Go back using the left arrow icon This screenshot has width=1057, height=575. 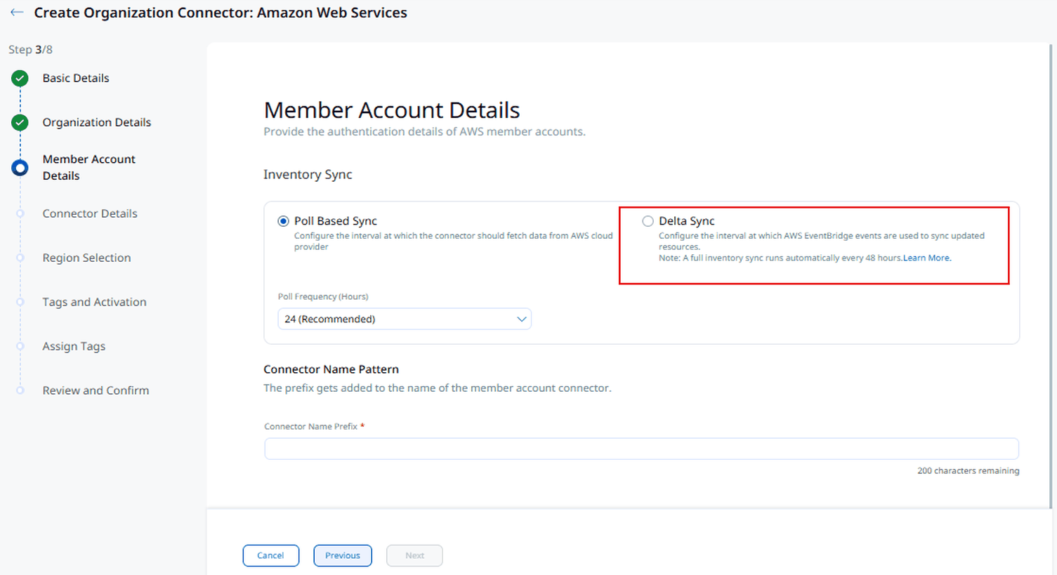(x=17, y=13)
